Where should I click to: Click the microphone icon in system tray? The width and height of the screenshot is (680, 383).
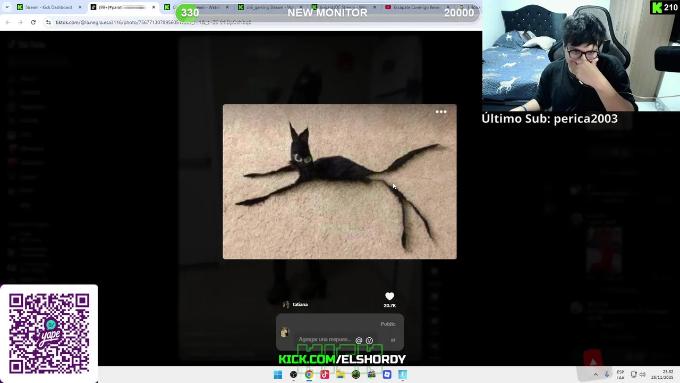coord(607,374)
